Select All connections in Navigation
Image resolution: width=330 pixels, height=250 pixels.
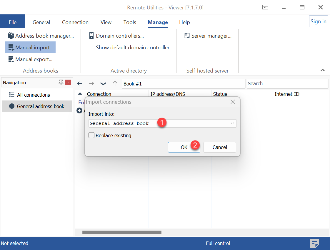34,95
